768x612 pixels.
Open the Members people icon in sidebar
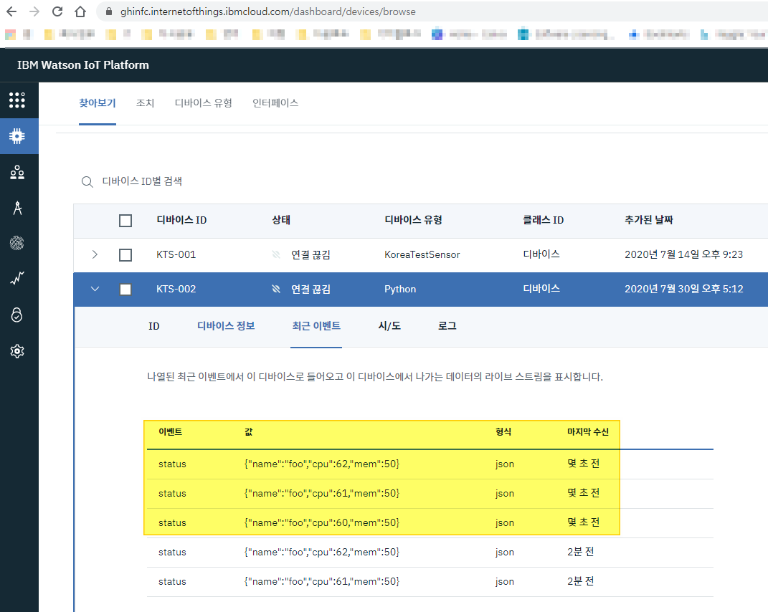17,172
